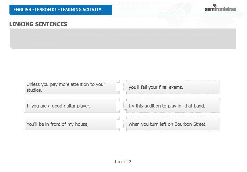Screen dimensions: 247x172
Task: Click the words 'that band.' in second answer
Action: tap(195, 106)
